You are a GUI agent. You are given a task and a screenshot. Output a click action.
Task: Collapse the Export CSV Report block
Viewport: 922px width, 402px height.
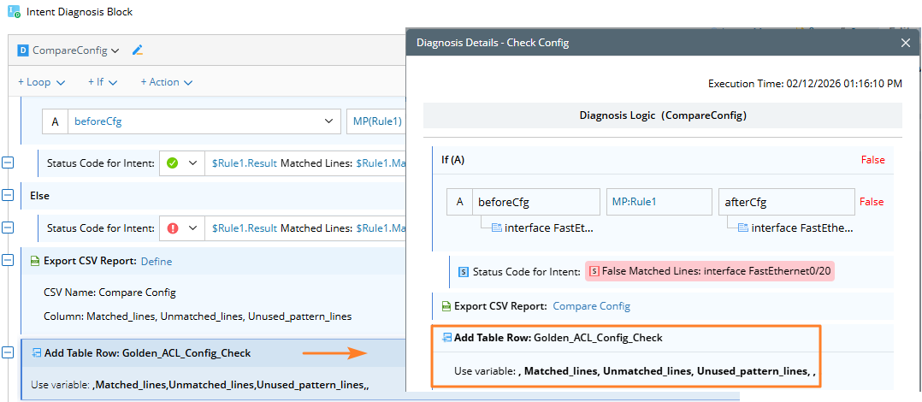tap(9, 261)
